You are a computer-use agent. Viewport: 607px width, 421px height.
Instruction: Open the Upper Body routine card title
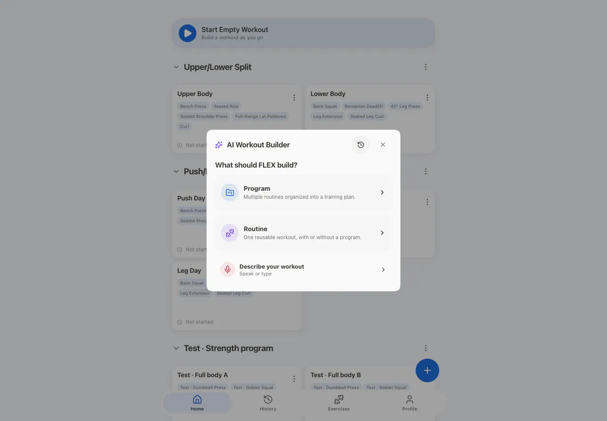(x=195, y=94)
